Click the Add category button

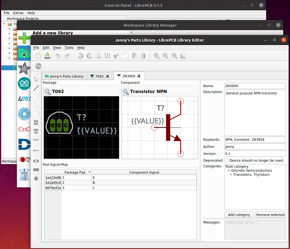[239, 215]
